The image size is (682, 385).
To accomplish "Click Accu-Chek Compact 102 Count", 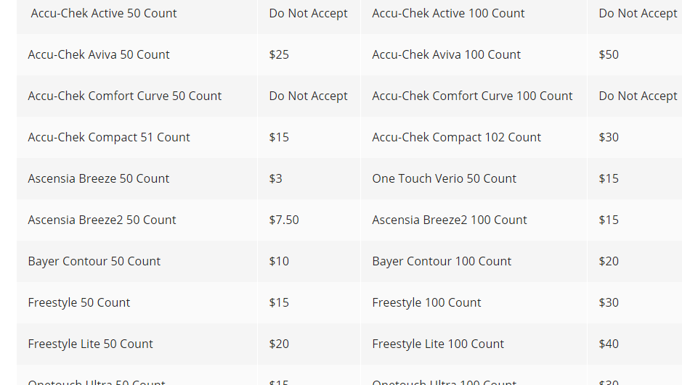I will coord(456,137).
